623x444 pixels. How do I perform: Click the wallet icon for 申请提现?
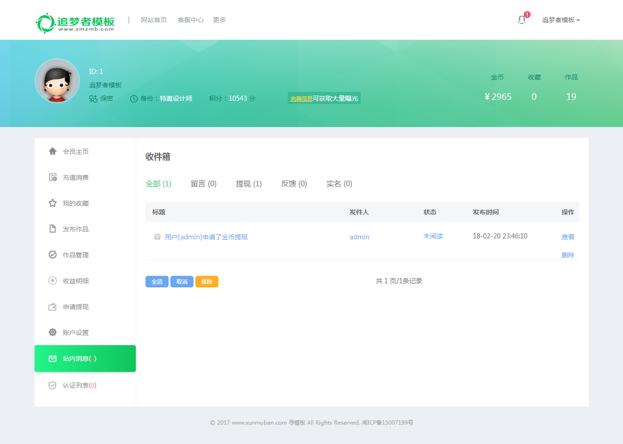[x=53, y=307]
